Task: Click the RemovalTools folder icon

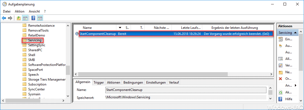Action: (x=24, y=30)
